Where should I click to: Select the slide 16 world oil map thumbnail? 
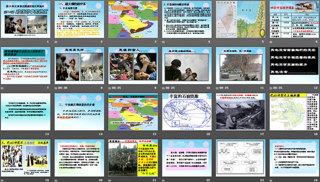click(187, 112)
